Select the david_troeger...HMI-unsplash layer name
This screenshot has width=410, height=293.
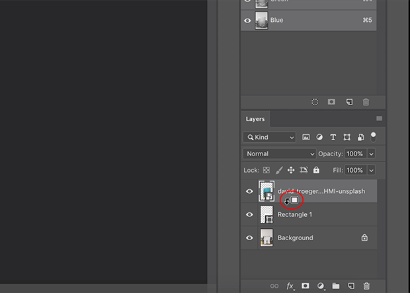point(321,191)
